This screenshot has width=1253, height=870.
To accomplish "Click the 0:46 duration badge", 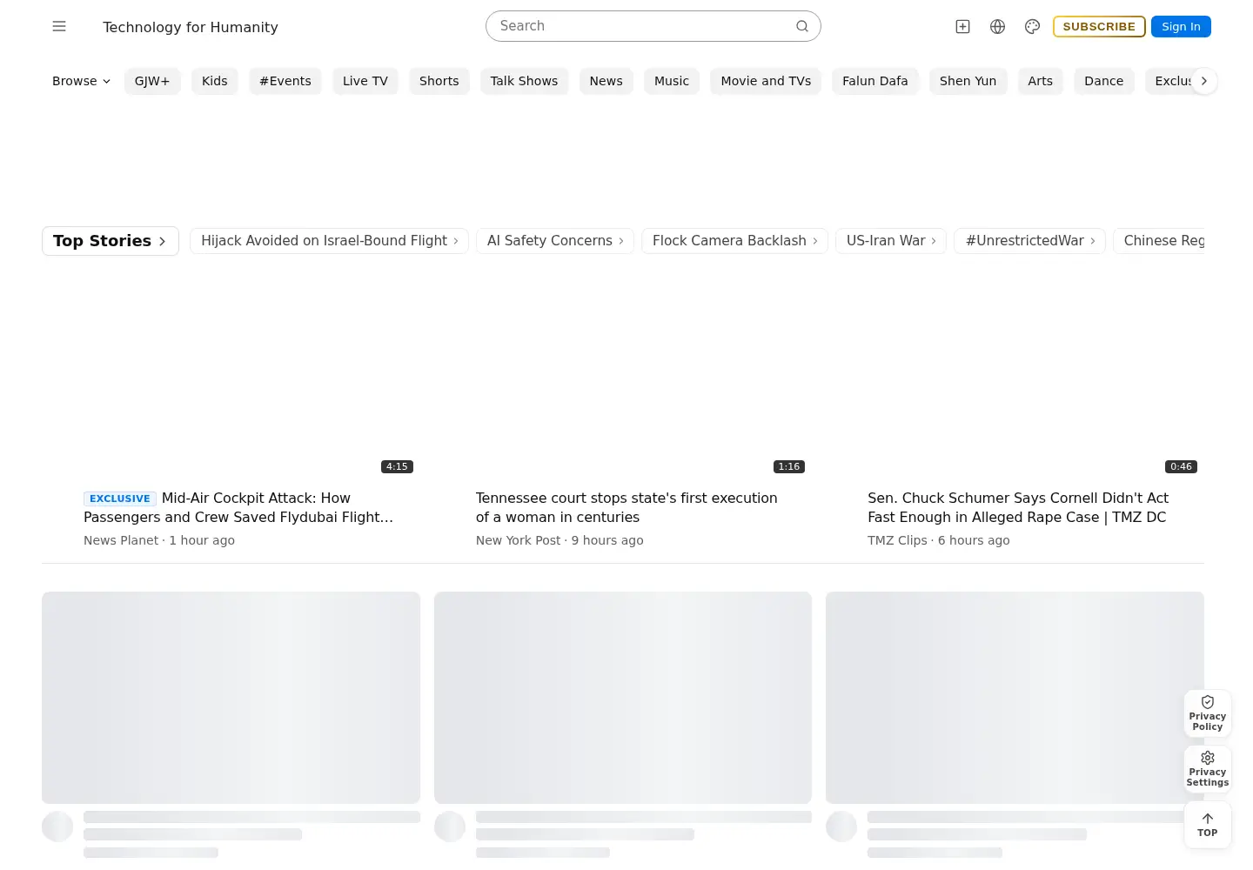I will pyautogui.click(x=1181, y=466).
